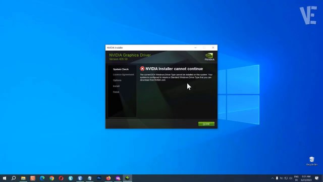Select Options step in installer sidebar
Screen dimensions: 323x182
point(117,80)
